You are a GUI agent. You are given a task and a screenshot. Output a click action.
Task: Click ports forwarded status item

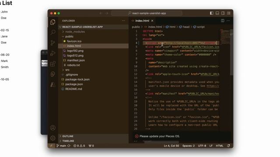pyautogui.click(x=91, y=146)
